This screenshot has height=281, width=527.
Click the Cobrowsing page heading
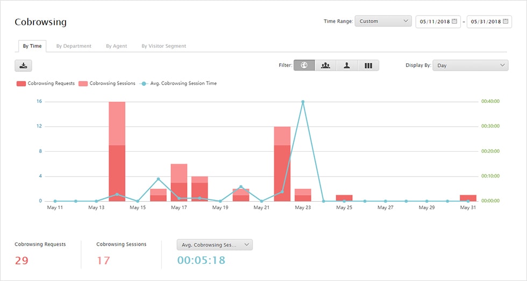[x=41, y=22]
